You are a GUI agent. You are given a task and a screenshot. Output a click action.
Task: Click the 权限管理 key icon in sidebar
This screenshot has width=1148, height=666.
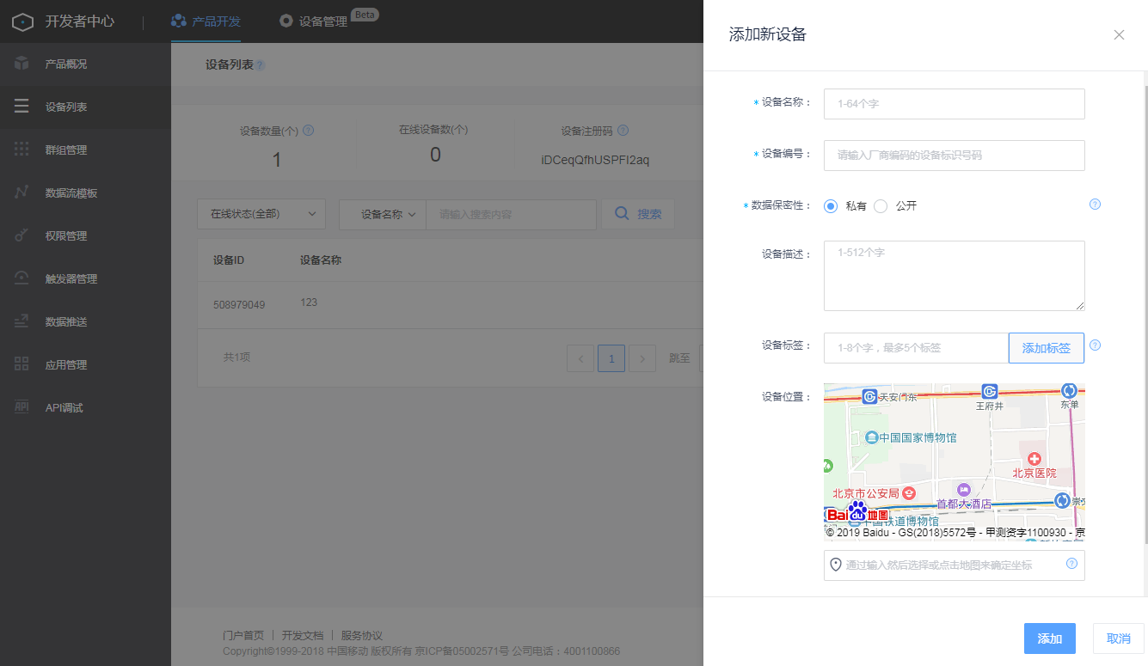21,235
